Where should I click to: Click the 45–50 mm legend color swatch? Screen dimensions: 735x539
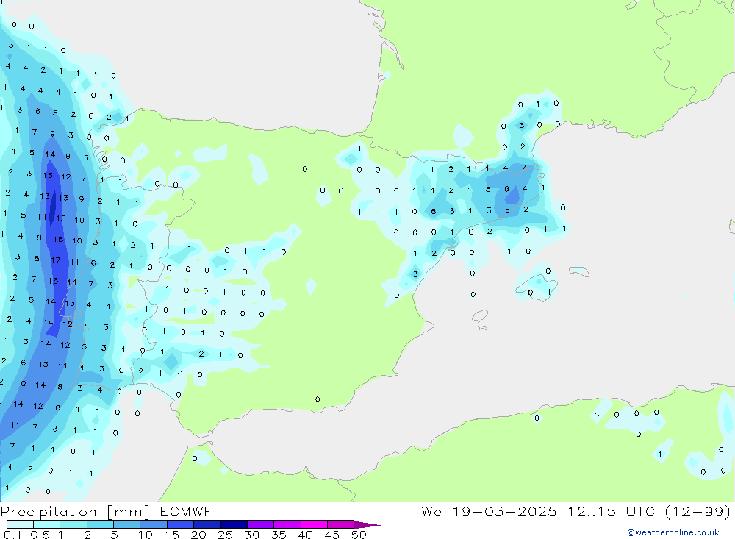click(340, 524)
